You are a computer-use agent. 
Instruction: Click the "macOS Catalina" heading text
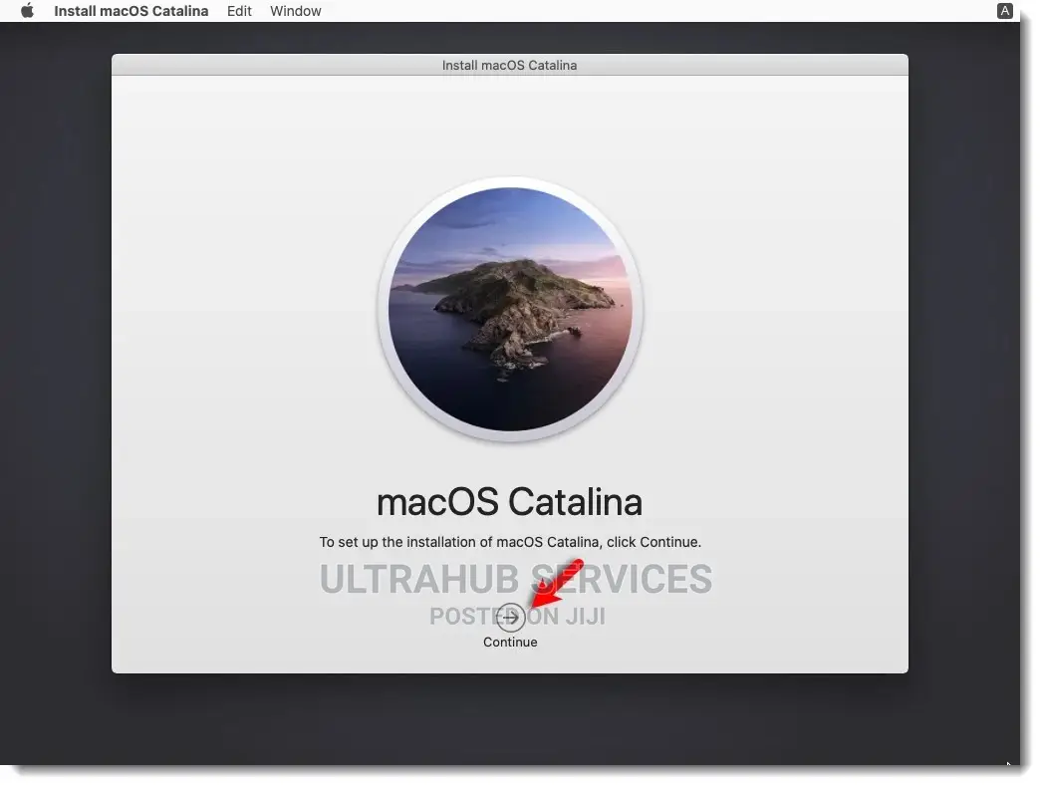click(x=510, y=502)
